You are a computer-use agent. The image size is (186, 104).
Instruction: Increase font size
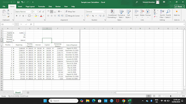point(40,11)
